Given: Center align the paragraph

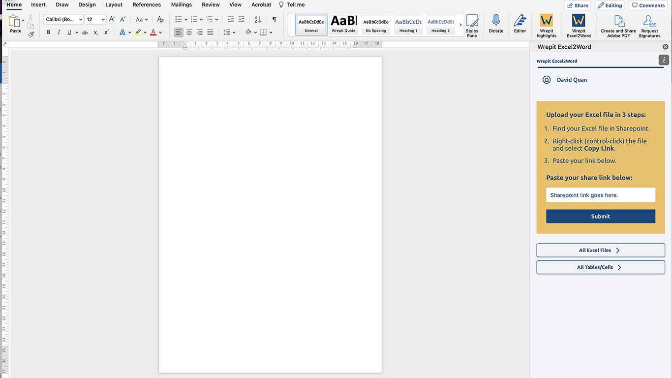Looking at the screenshot, I should [189, 32].
